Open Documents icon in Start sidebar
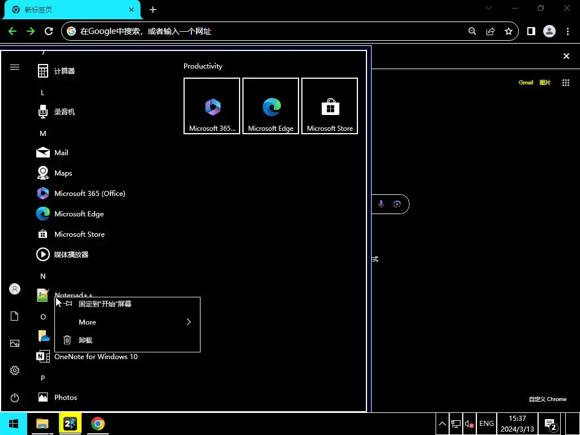580x435 pixels. tap(15, 316)
